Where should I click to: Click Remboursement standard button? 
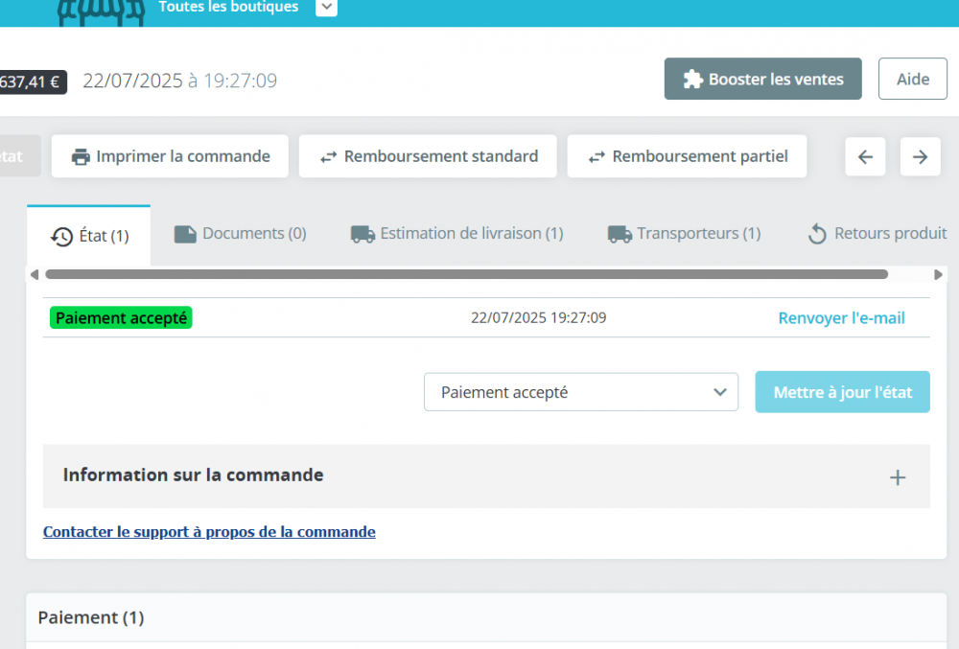[428, 156]
